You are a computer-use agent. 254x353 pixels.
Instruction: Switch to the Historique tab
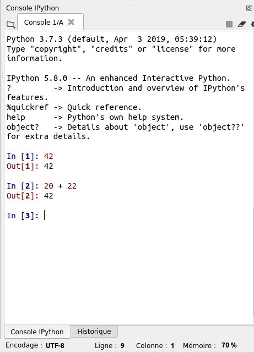coord(94,331)
